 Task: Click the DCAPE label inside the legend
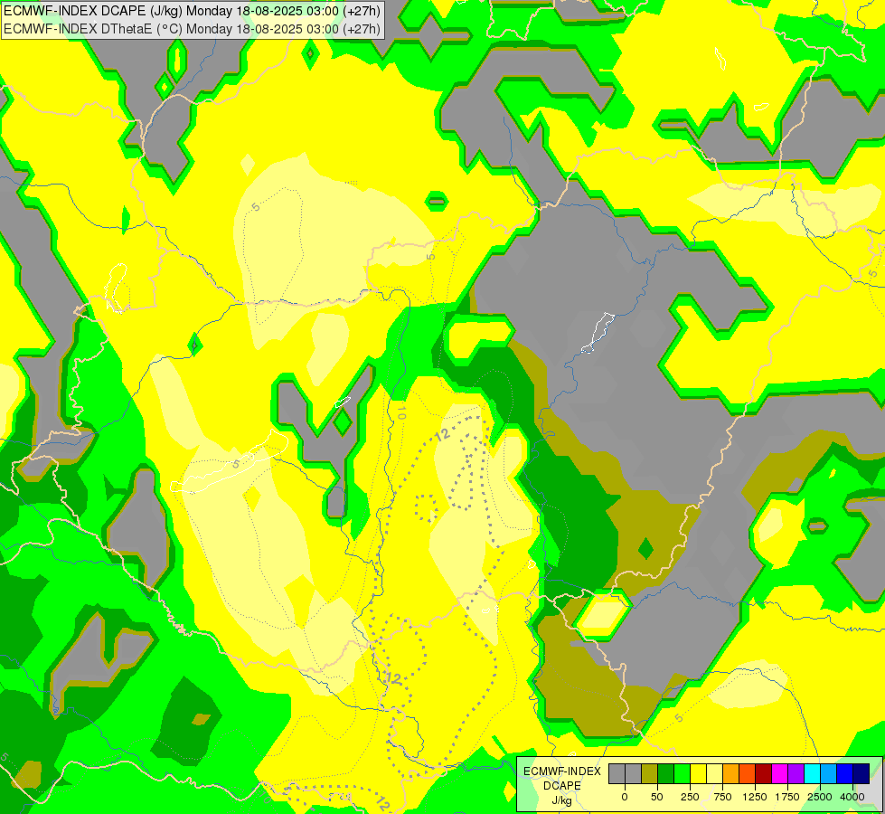point(562,786)
